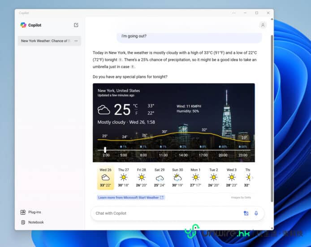Open title bar three-dot menu

234,13
